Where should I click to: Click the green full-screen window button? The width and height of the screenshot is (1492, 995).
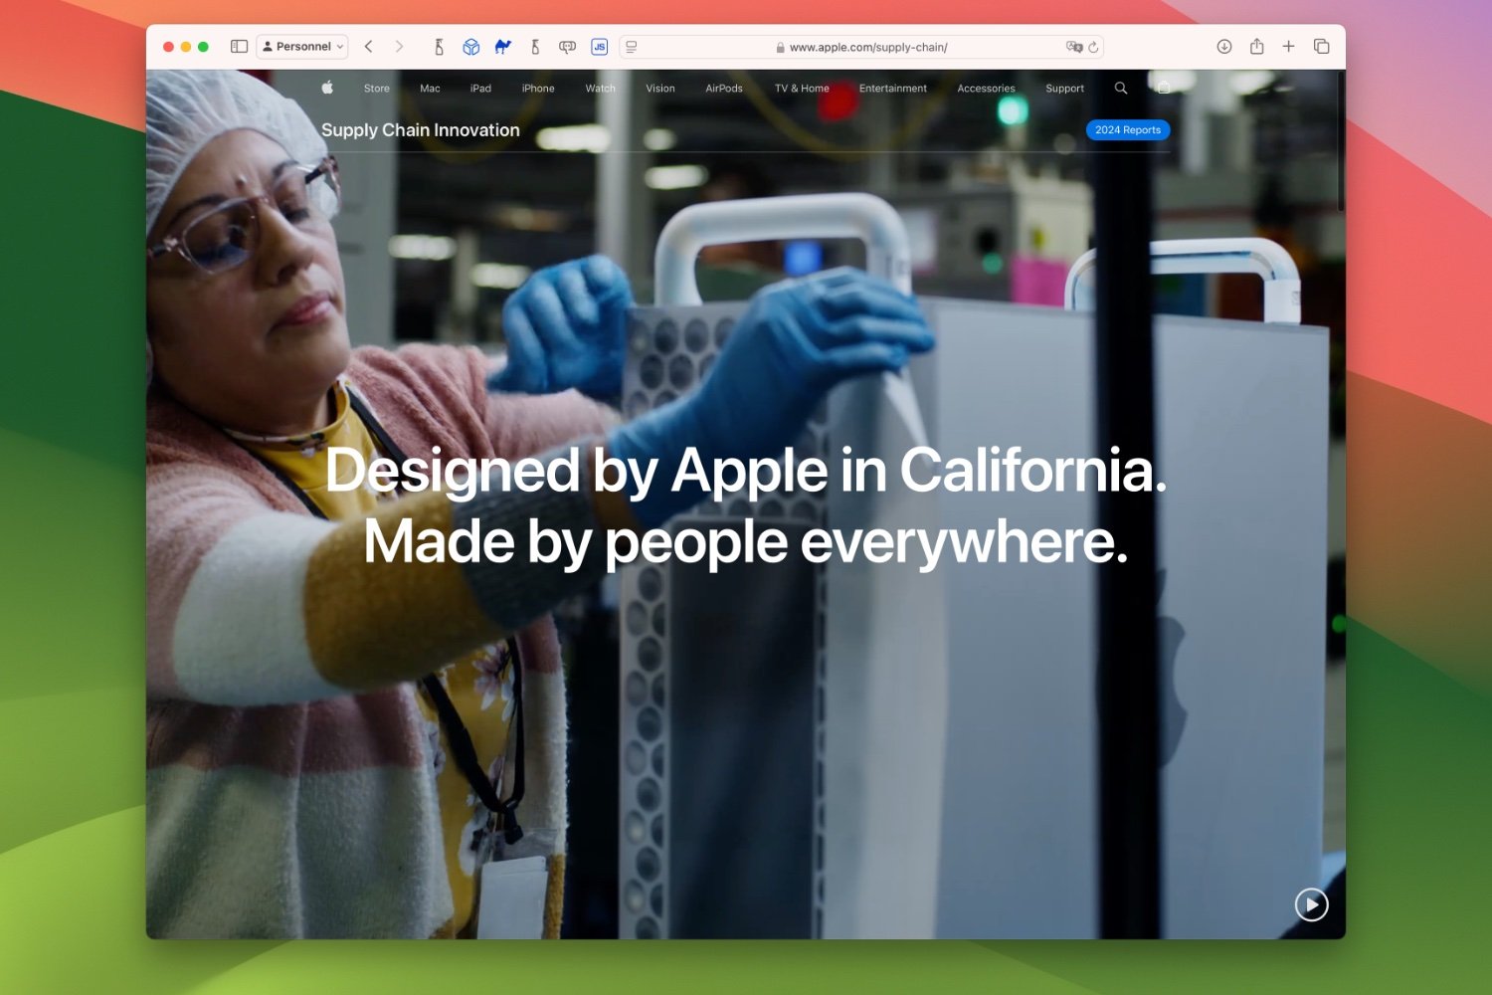pos(203,47)
